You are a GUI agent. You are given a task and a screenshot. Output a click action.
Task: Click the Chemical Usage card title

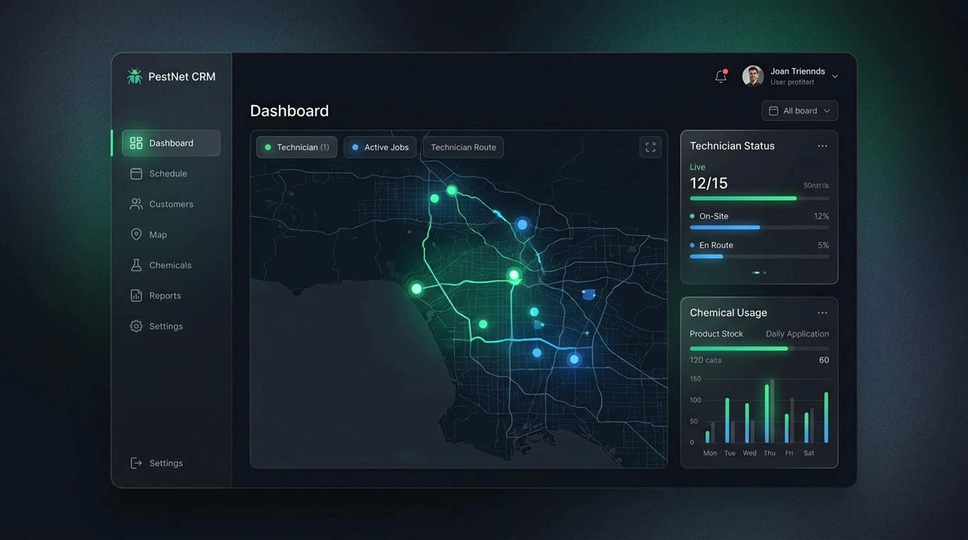coord(728,313)
